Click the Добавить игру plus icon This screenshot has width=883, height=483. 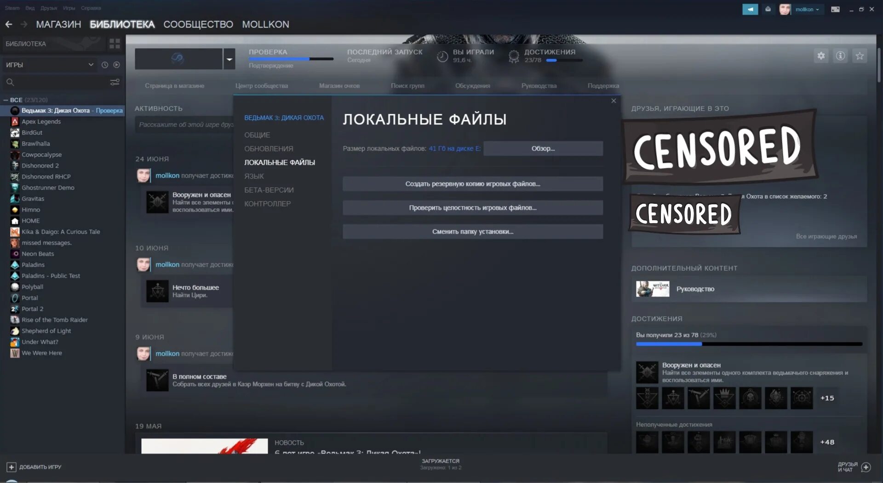coord(11,467)
